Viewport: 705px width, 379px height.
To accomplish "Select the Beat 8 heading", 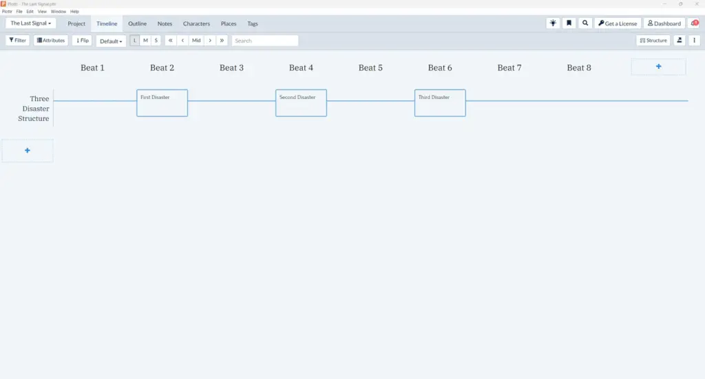I will pos(578,68).
